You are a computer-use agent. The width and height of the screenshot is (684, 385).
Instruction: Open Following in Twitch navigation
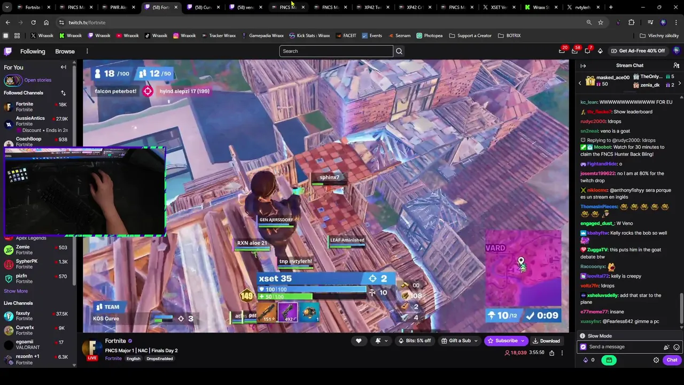[x=33, y=51]
